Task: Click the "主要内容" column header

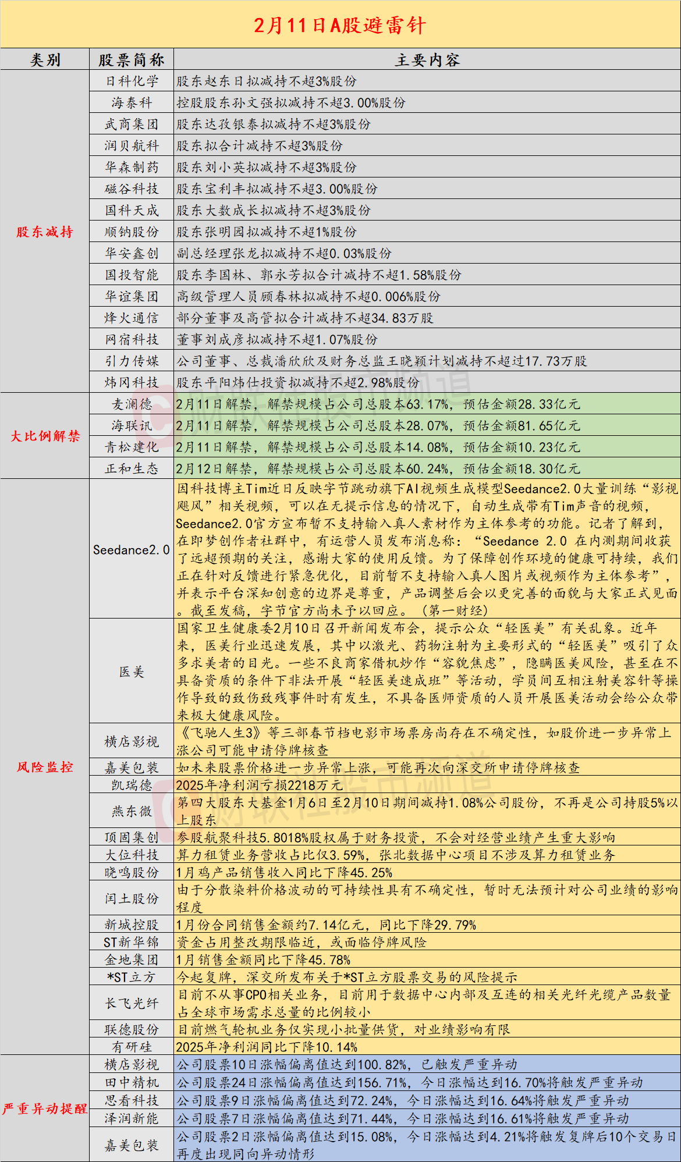Action: 427,60
